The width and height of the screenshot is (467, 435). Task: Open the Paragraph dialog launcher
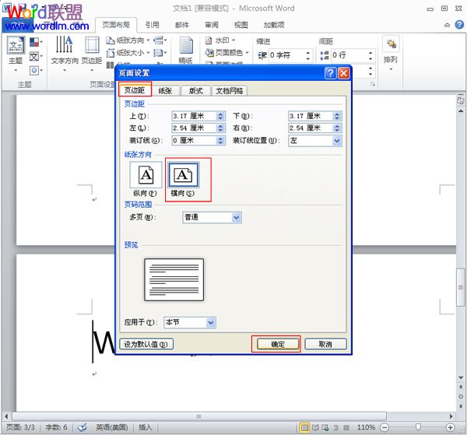click(372, 85)
